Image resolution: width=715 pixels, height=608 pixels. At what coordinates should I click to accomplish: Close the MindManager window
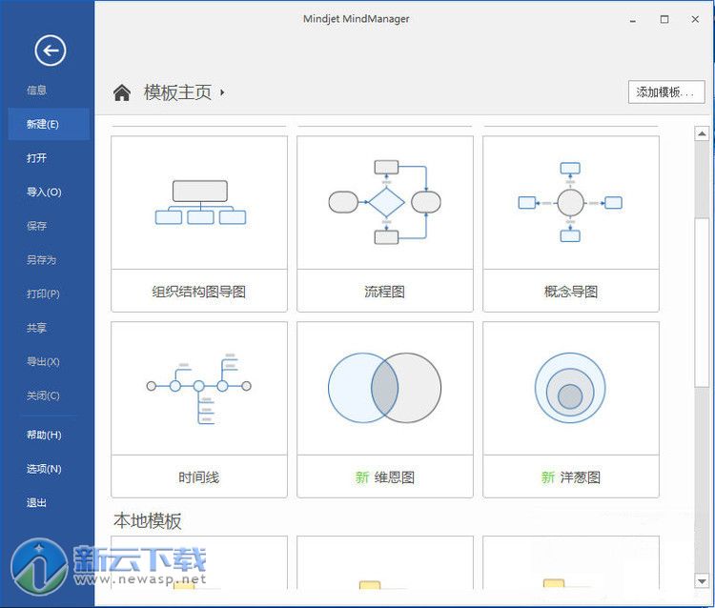tap(695, 19)
